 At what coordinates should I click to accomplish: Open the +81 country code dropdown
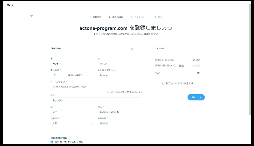click(x=57, y=75)
